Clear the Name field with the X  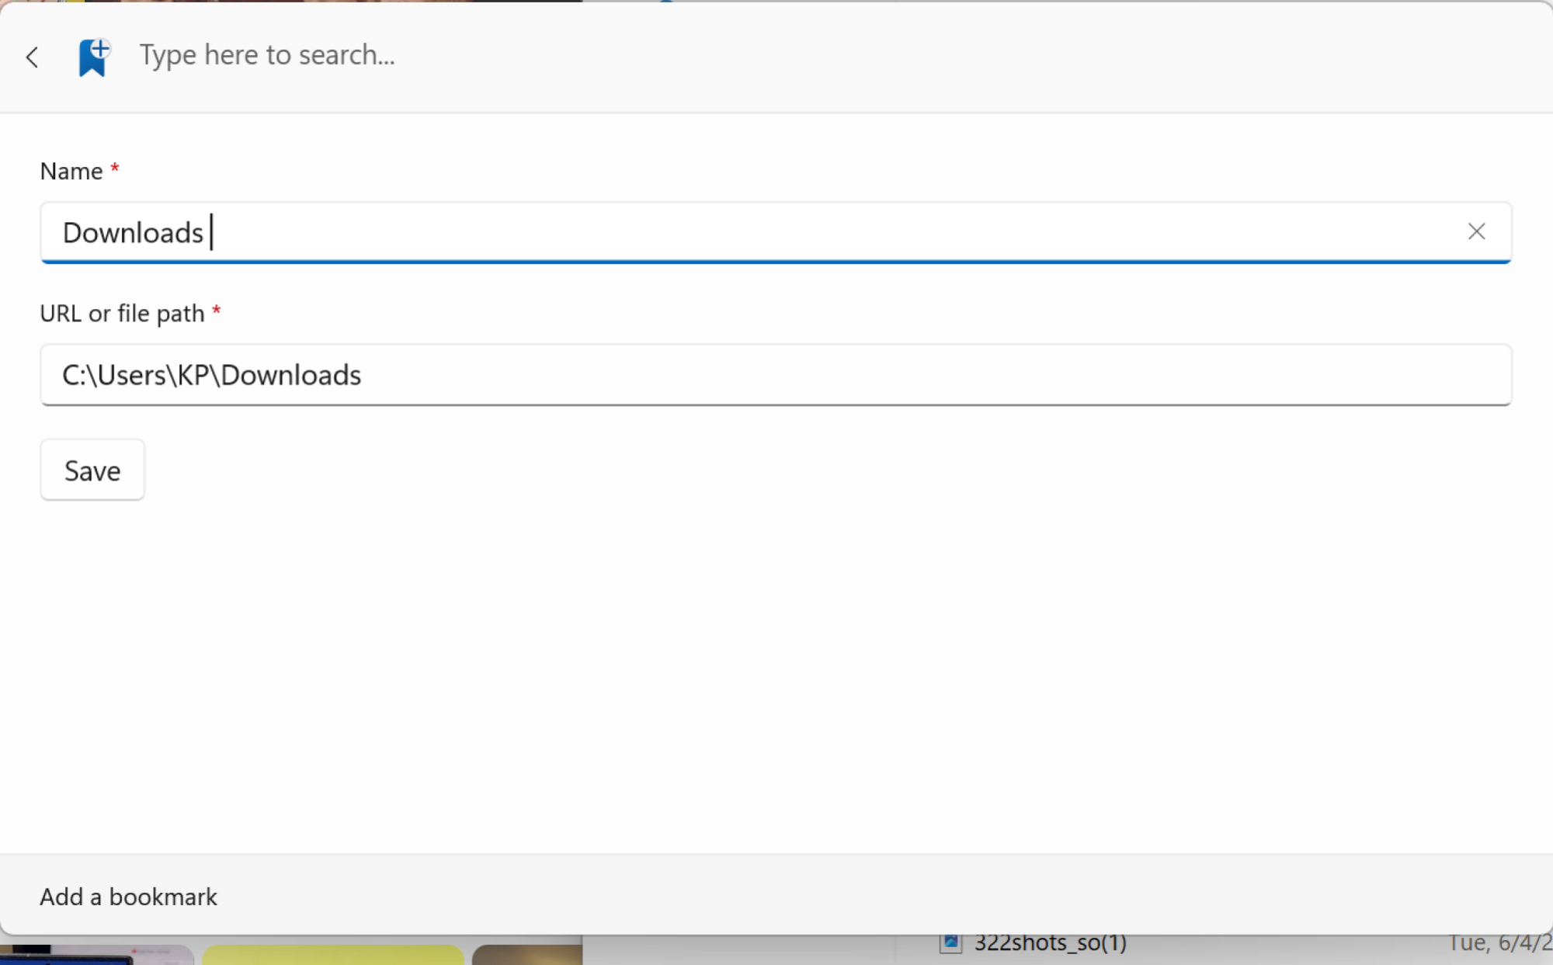pyautogui.click(x=1476, y=231)
